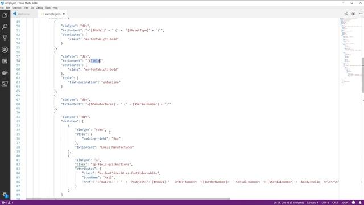This screenshot has height=205, width=364.
Task: Click the minimap code overview
Action: 350,51
